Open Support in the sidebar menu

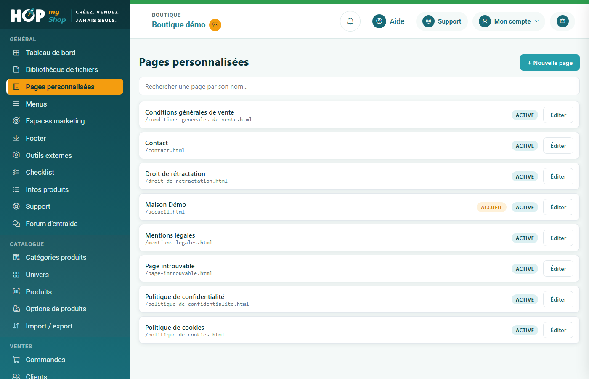point(65,206)
